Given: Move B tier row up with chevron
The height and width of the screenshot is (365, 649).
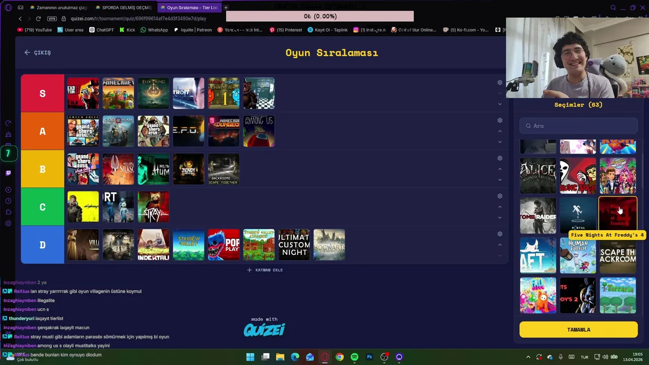Looking at the screenshot, I should [499, 169].
